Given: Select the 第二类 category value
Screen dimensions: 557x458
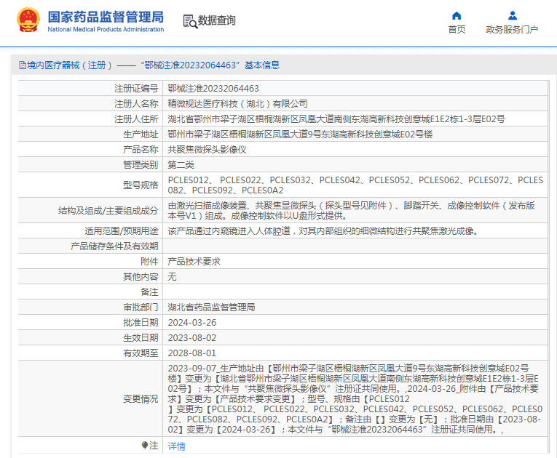Looking at the screenshot, I should [x=181, y=164].
